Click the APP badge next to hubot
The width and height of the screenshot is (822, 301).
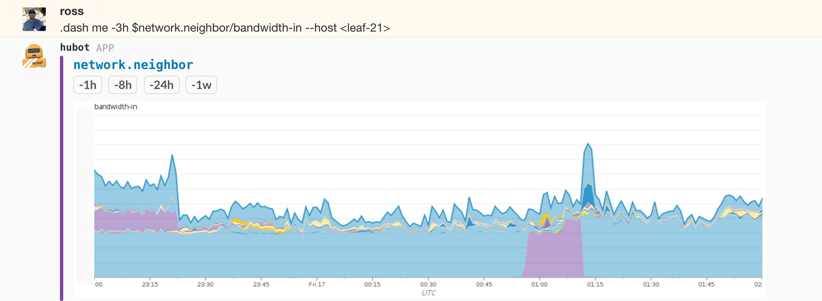coord(105,48)
